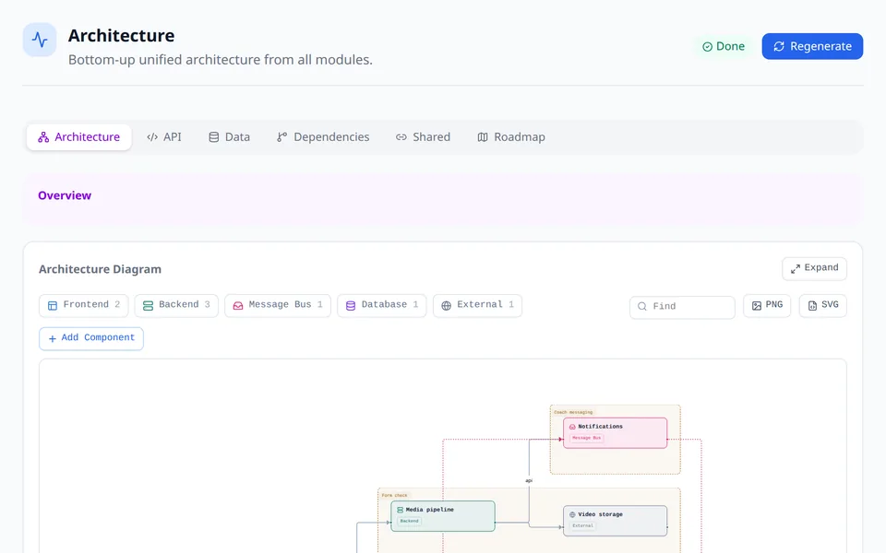Screen dimensions: 886x553
Task: Open the Roadmap tab
Action: 510,137
